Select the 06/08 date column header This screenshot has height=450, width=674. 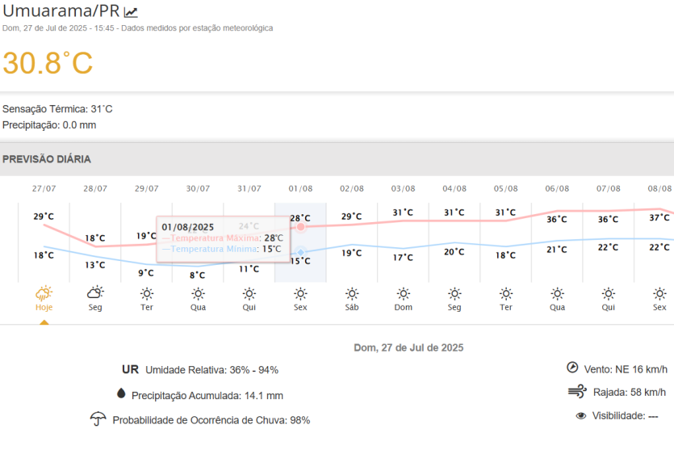point(557,189)
